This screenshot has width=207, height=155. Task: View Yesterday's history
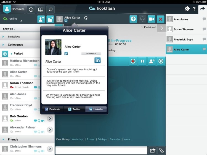[x=77, y=139]
